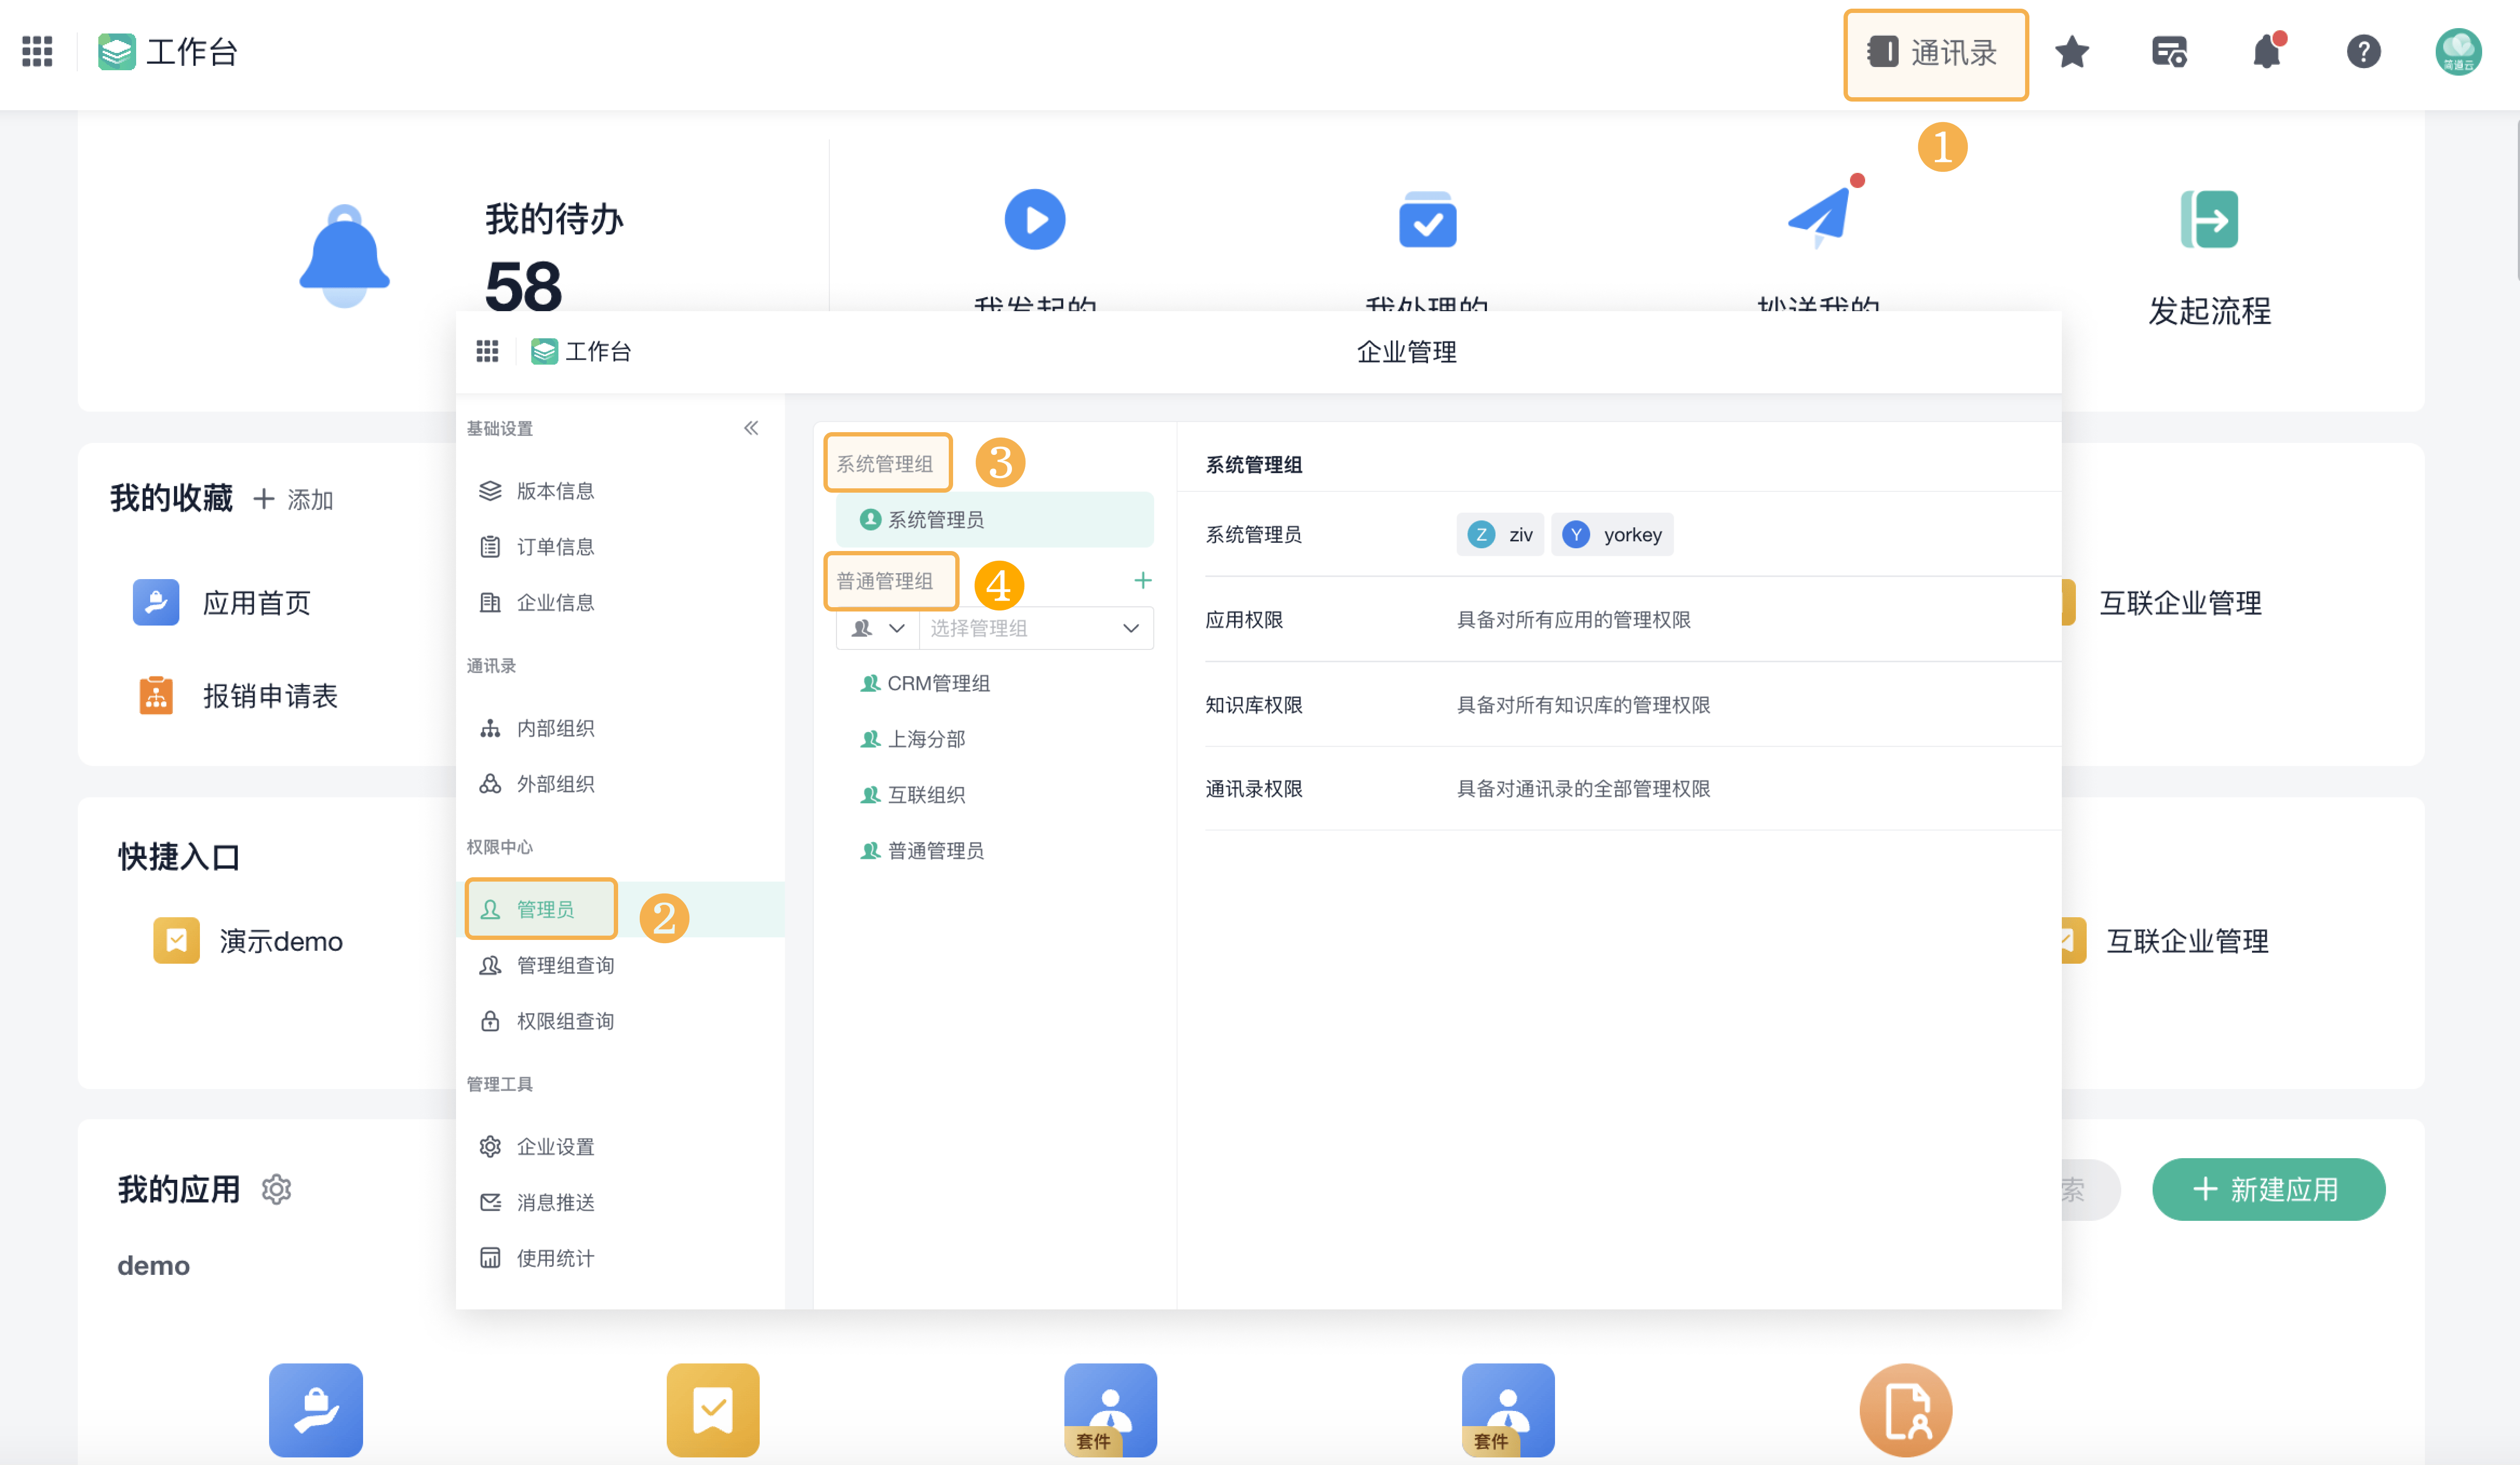Click 使用统计 in the sidebar
The height and width of the screenshot is (1465, 2520).
pos(551,1258)
